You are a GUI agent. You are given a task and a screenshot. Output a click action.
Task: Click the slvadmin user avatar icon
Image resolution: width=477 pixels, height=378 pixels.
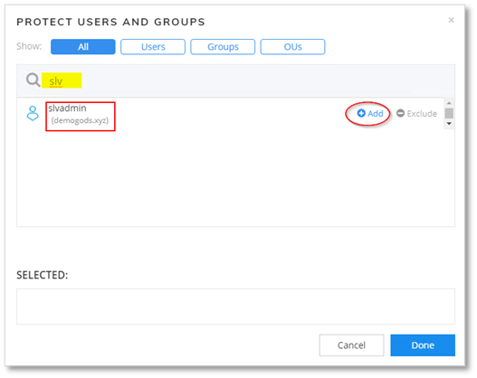pos(33,113)
